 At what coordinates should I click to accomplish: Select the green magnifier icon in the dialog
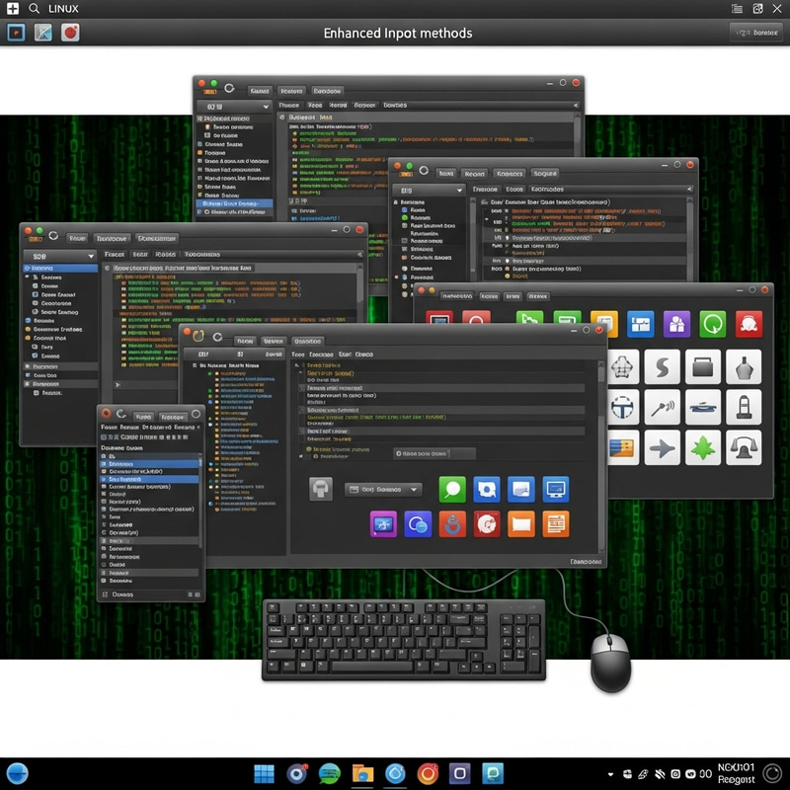coord(451,488)
